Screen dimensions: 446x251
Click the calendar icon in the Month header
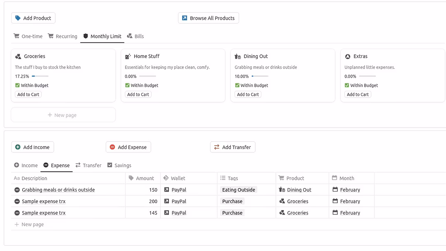click(x=335, y=178)
